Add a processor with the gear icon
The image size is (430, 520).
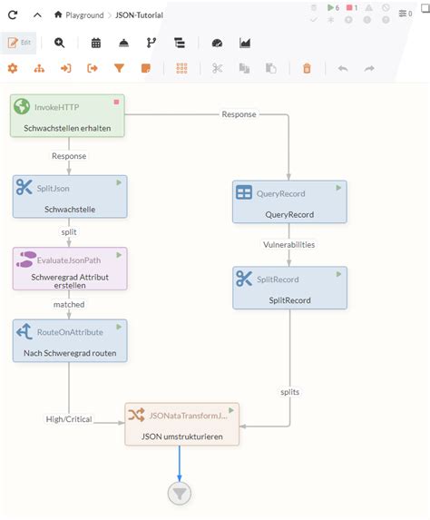click(13, 68)
